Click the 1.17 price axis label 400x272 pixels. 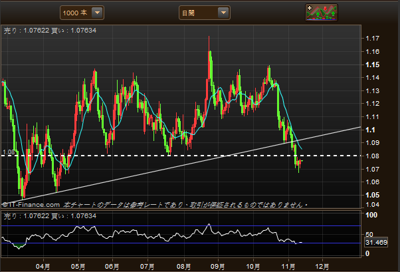(x=373, y=39)
